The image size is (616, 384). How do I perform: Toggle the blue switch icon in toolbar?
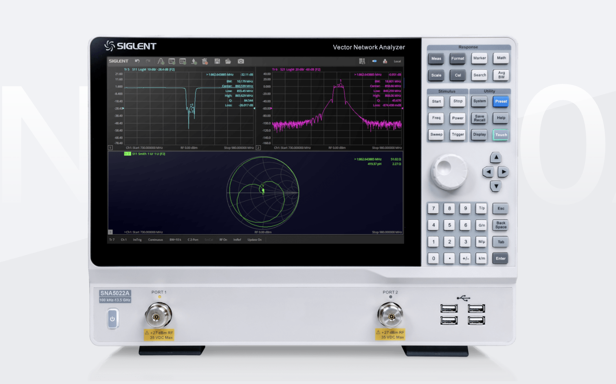pos(374,61)
